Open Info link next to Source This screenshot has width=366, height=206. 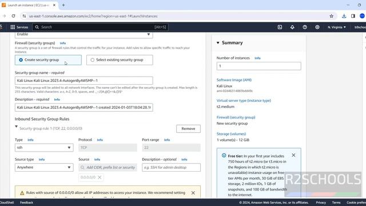click(x=97, y=160)
